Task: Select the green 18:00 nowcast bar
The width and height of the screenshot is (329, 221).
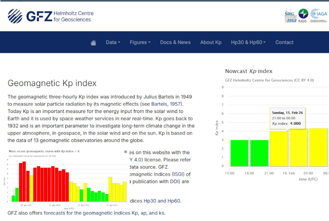Action: coord(259,153)
